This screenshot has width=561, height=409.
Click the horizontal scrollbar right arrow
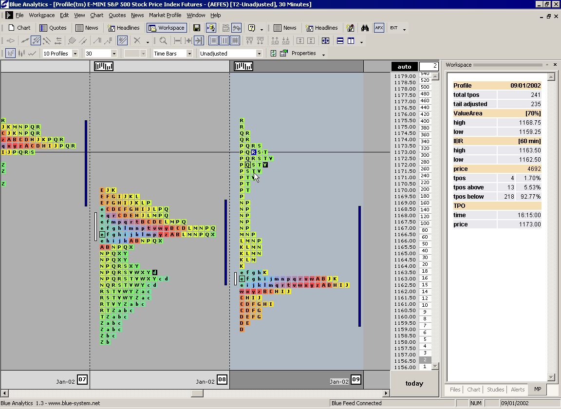tap(386, 392)
